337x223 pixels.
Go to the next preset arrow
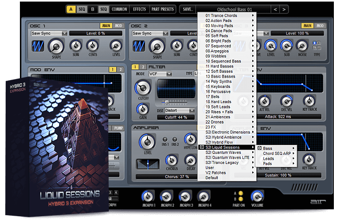click(284, 9)
